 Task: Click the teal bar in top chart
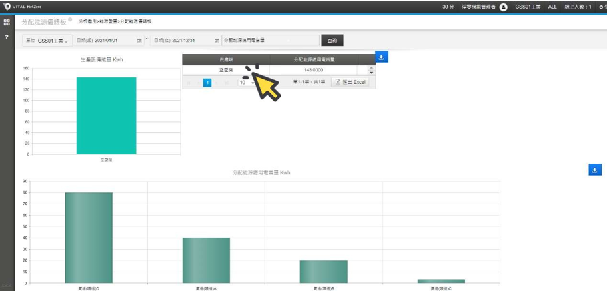(x=106, y=115)
